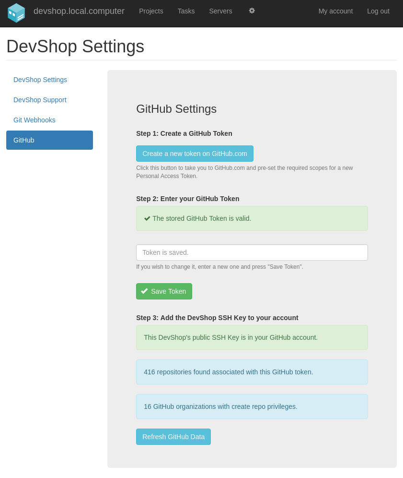Click the 16 GitHub organizations message
403x478 pixels.
252,406
